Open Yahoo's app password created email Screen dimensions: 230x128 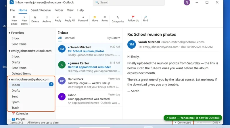(x=89, y=99)
